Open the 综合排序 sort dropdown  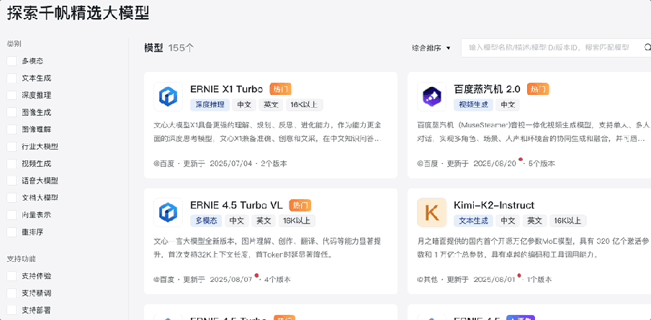pyautogui.click(x=431, y=48)
